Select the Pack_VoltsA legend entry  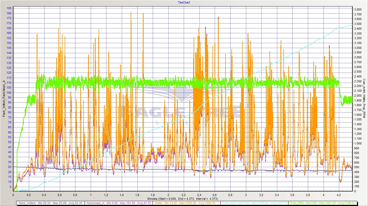click(x=50, y=203)
